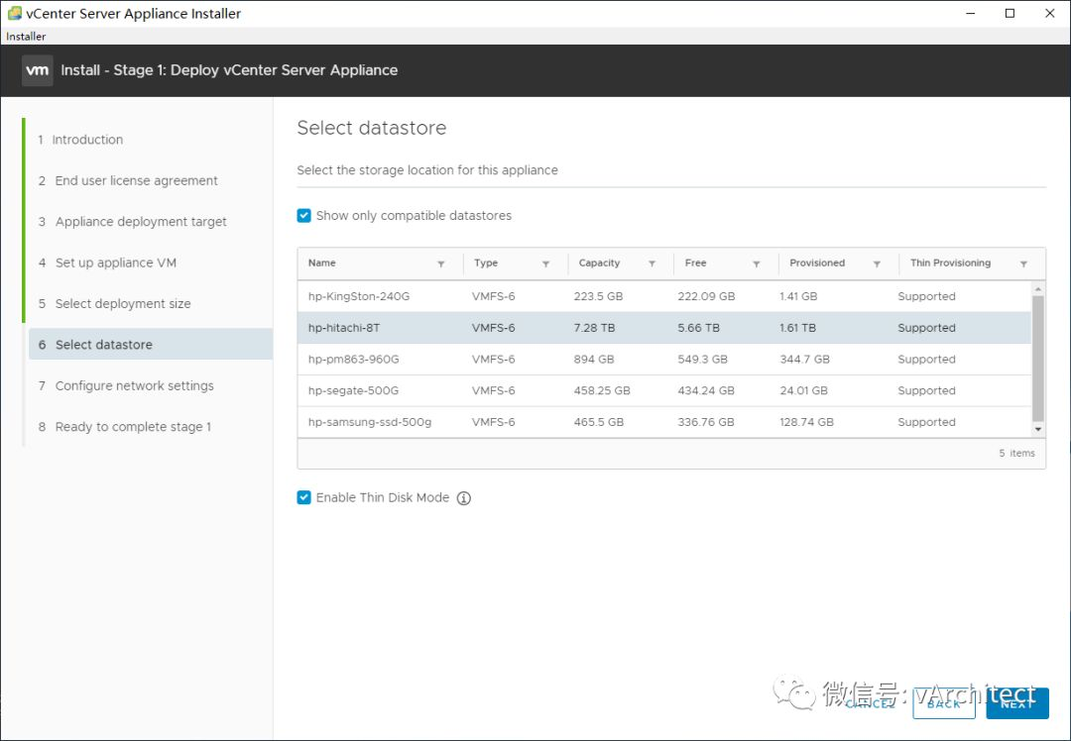This screenshot has width=1071, height=741.
Task: Click the 1.61 TB provisioned cell
Action: tap(797, 328)
